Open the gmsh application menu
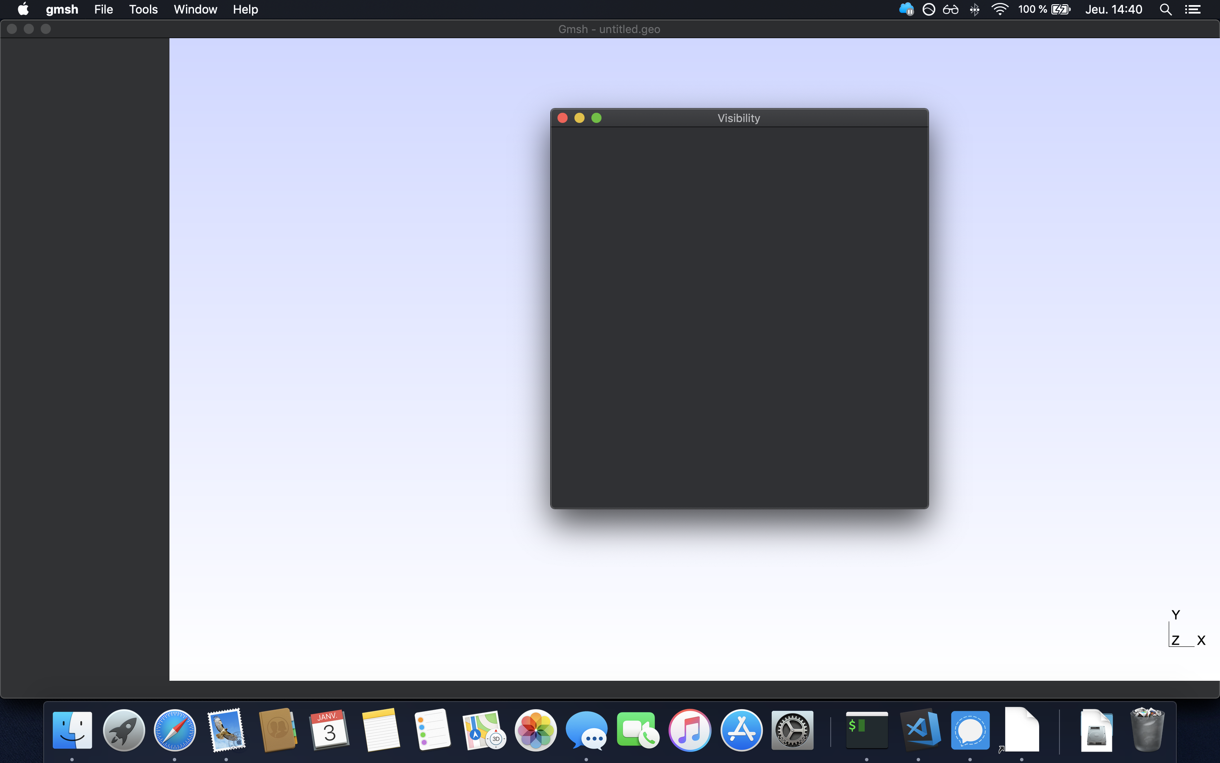The image size is (1220, 763). (62, 10)
